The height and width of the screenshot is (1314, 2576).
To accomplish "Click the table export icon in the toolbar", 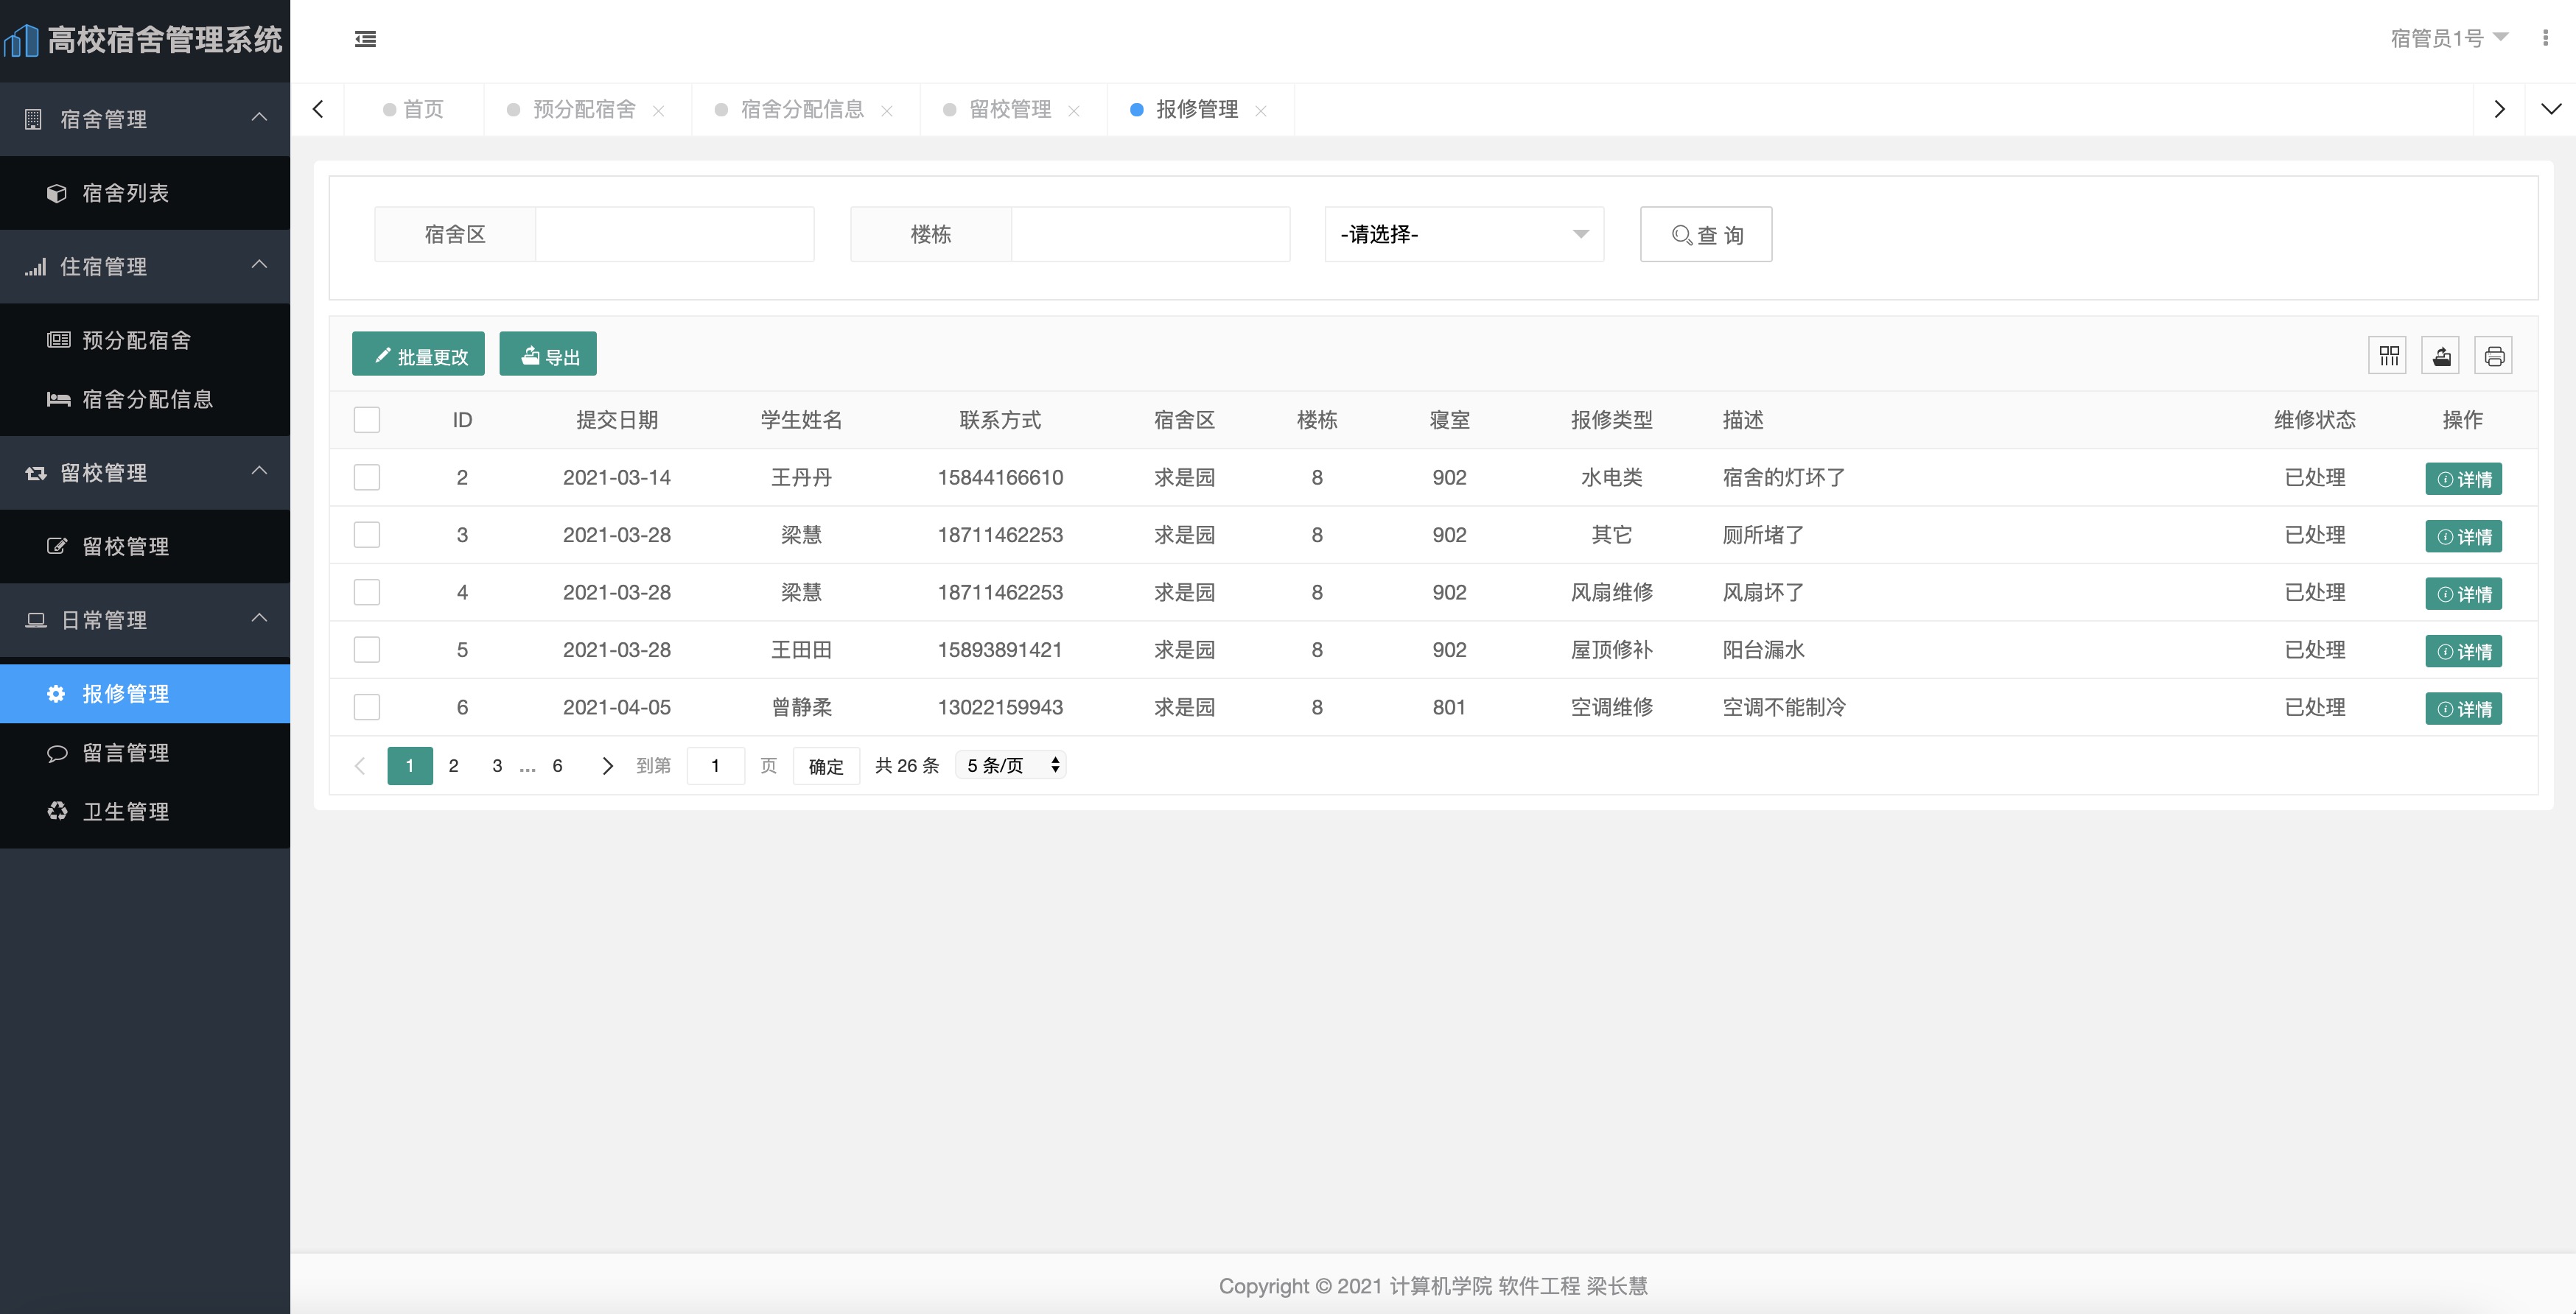I will coord(2441,356).
